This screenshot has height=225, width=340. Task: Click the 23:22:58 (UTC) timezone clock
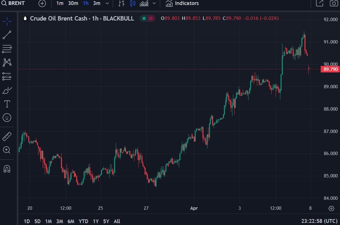[x=319, y=221]
